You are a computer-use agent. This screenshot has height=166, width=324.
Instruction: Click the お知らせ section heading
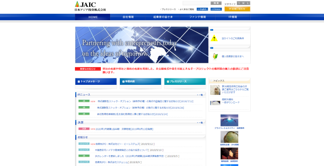(x=83, y=137)
